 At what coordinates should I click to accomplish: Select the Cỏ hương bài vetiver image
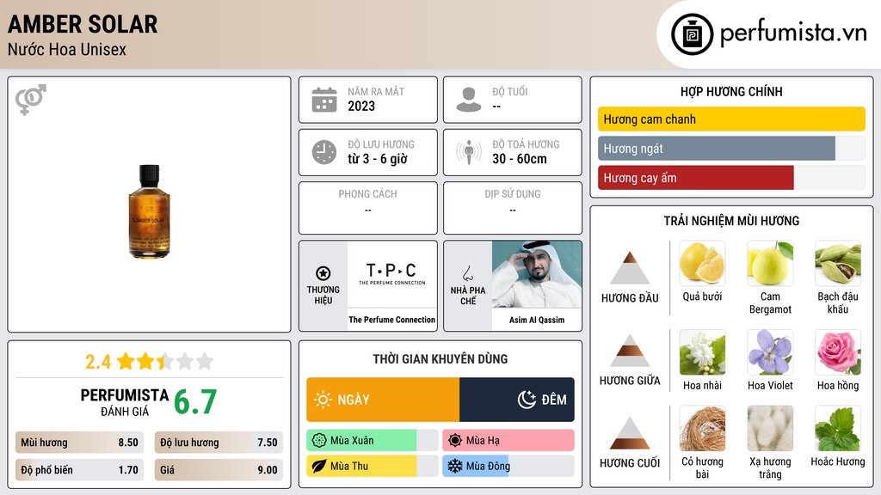click(x=702, y=428)
